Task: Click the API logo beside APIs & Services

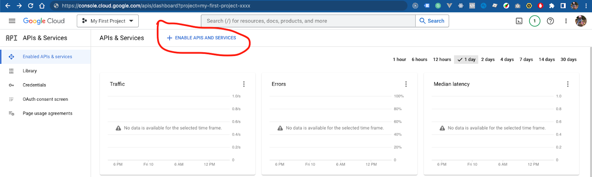Action: (x=11, y=38)
